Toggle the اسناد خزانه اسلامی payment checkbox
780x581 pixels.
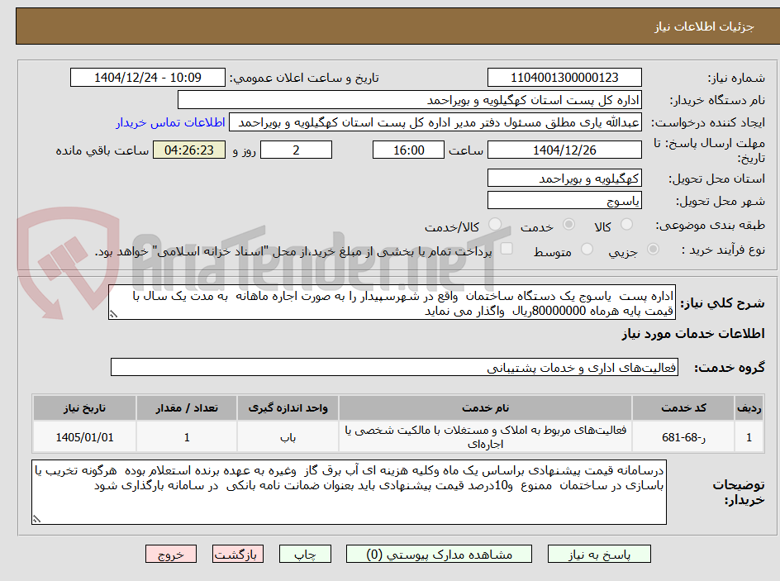click(507, 249)
